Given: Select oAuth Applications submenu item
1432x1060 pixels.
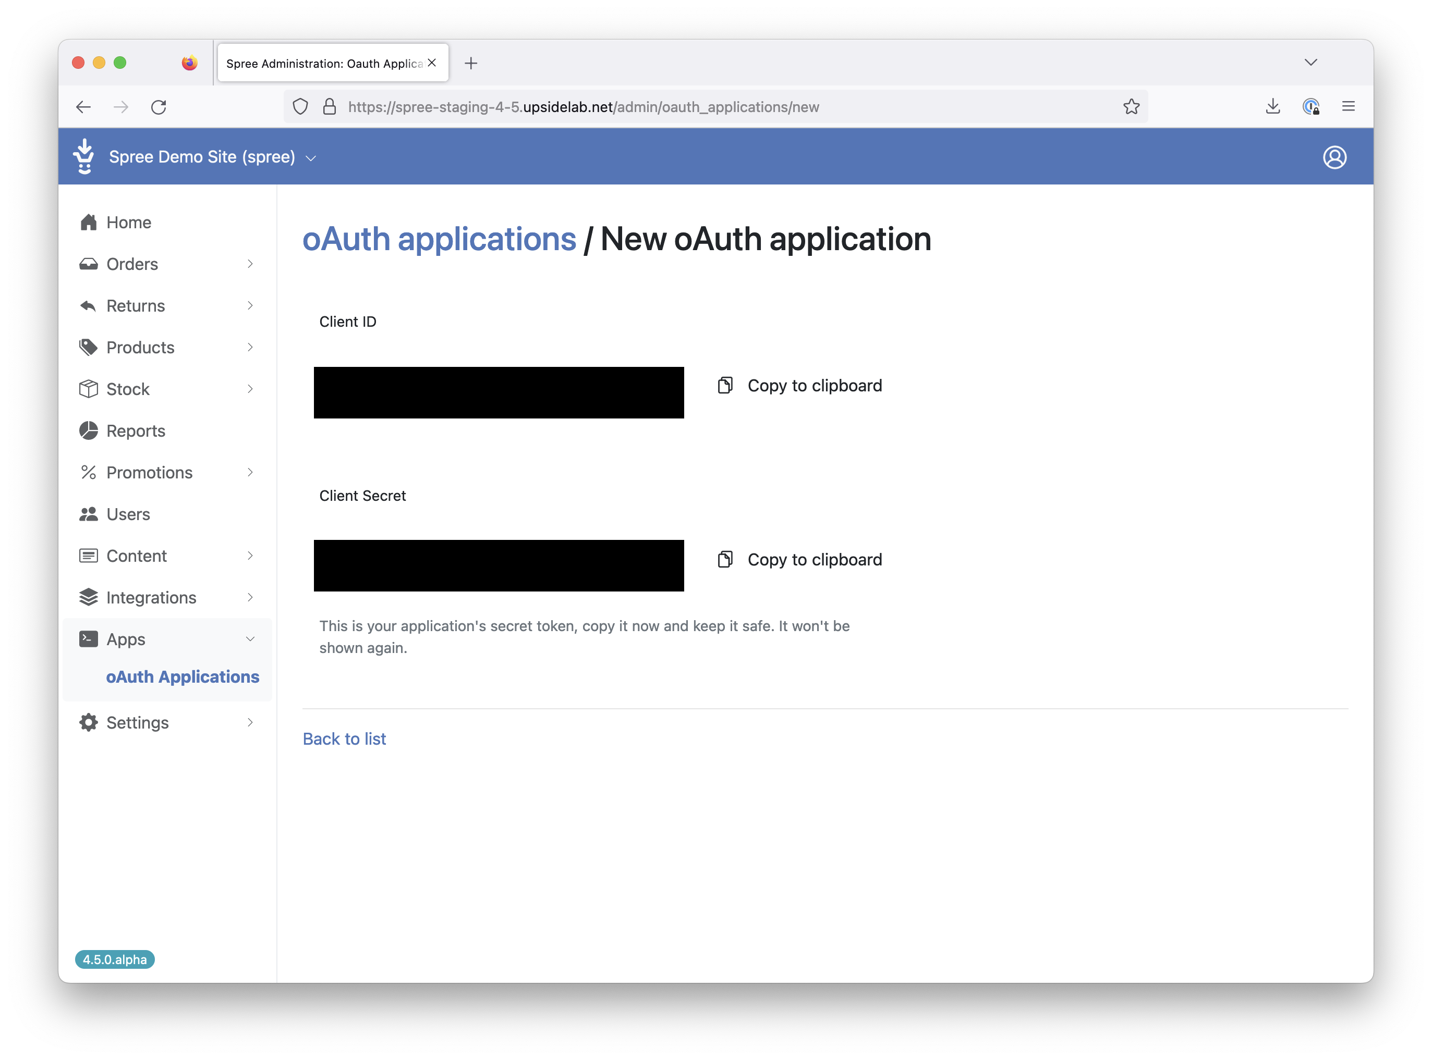Looking at the screenshot, I should point(183,677).
